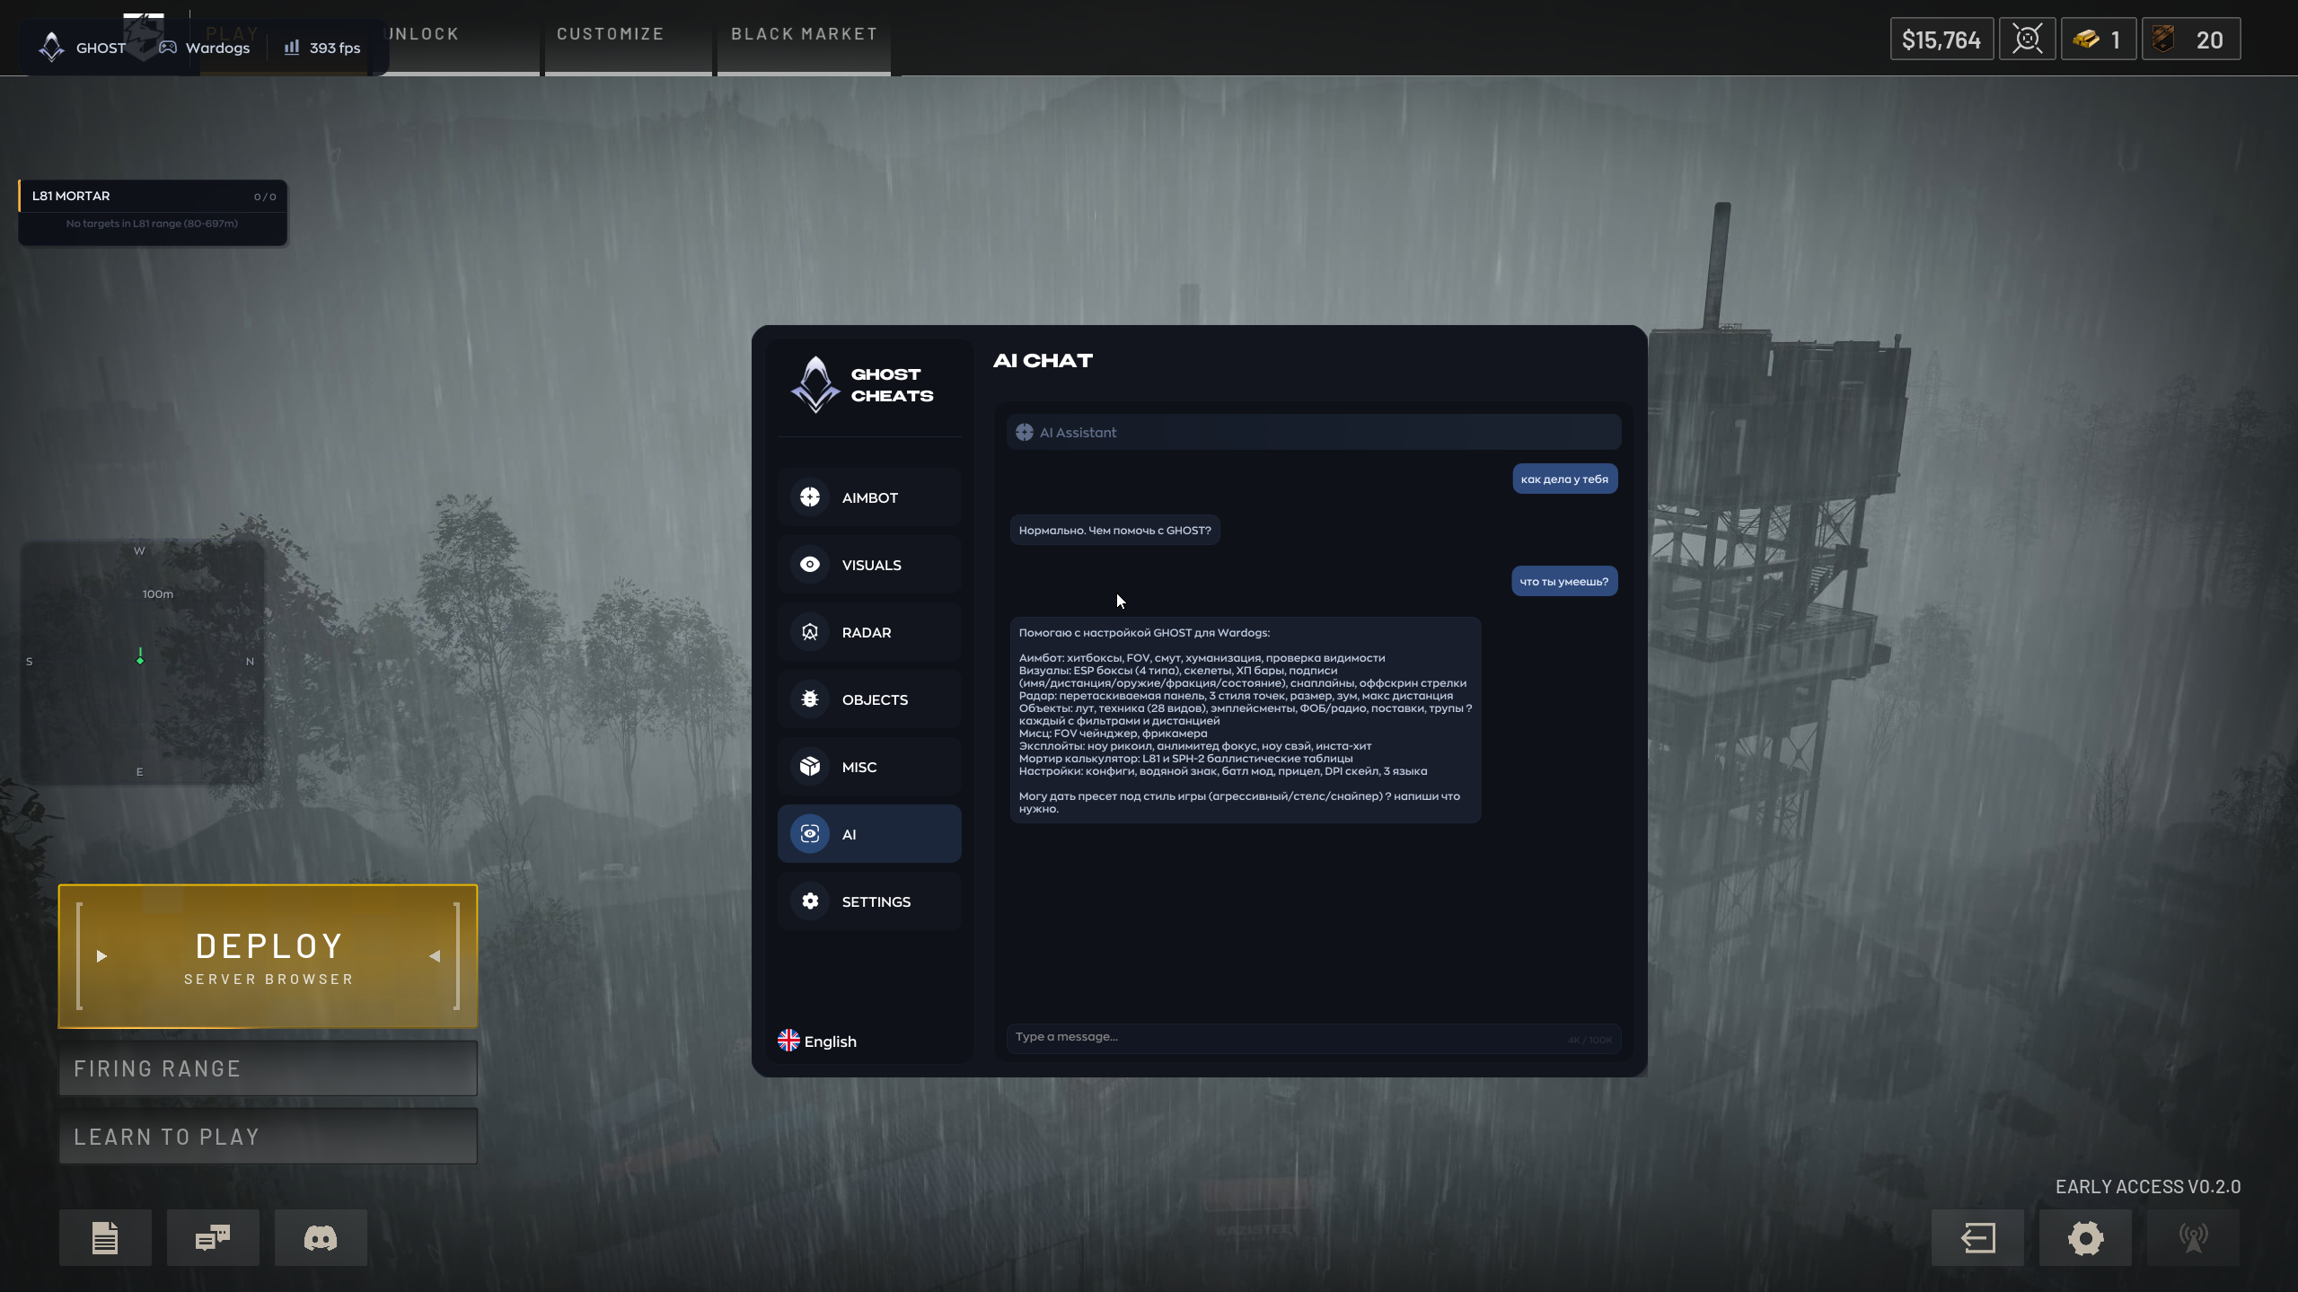Click the gold bars currency counter
Screen dimensions: 2298x1292
pyautogui.click(x=2098, y=40)
